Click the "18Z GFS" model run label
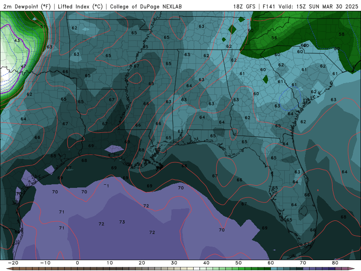This screenshot has height=271, width=361. 244,7
